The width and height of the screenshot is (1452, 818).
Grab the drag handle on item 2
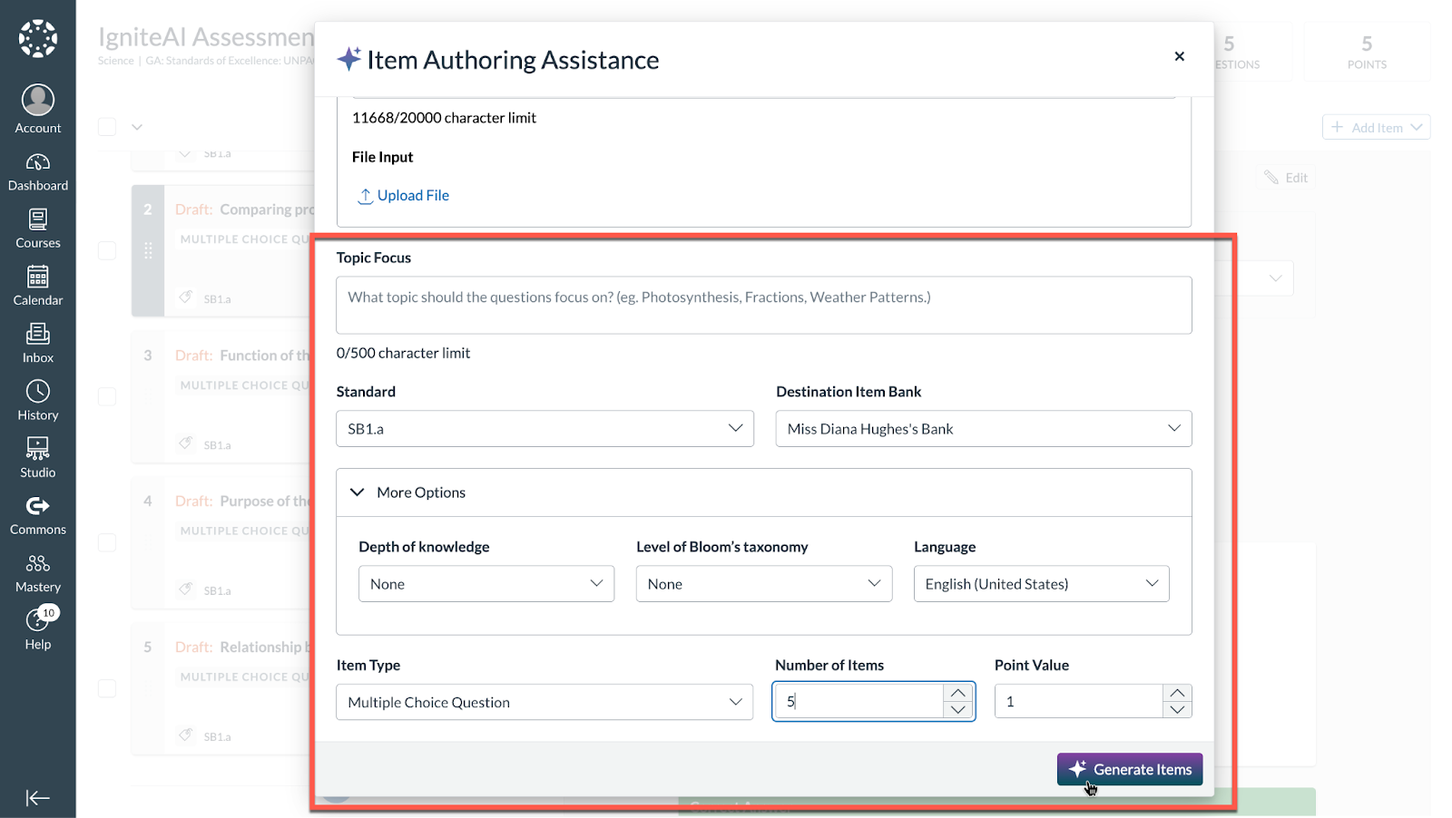pyautogui.click(x=148, y=250)
